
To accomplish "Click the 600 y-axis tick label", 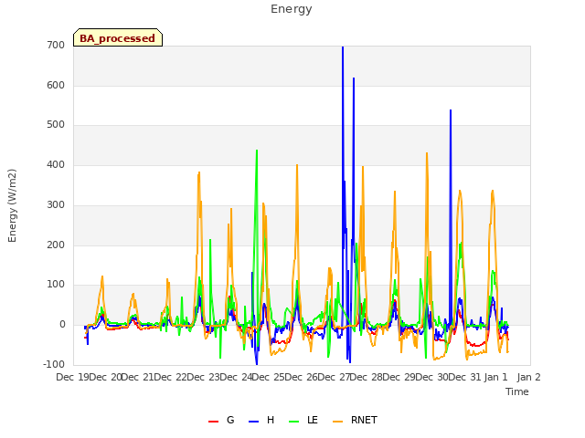I will (x=56, y=85).
